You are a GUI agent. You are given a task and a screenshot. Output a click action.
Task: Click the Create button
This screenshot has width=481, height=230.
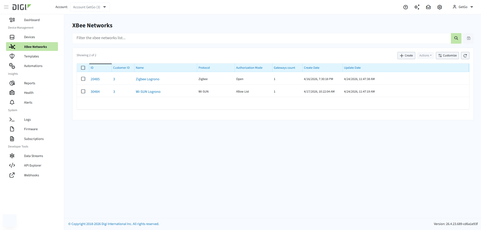coord(406,55)
